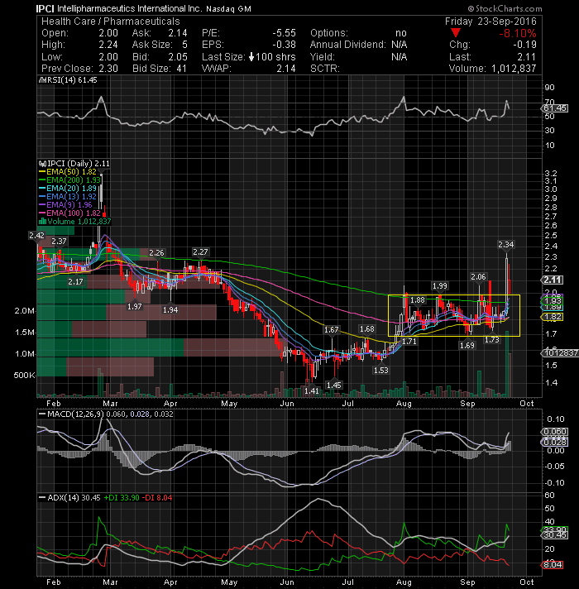Click the 1.94 price callout
The width and height of the screenshot is (579, 589).
pos(170,310)
